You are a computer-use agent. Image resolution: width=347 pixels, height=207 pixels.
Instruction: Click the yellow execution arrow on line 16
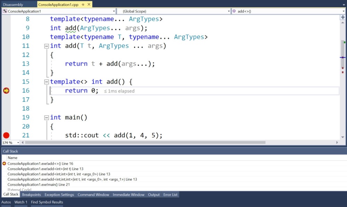(x=6, y=90)
